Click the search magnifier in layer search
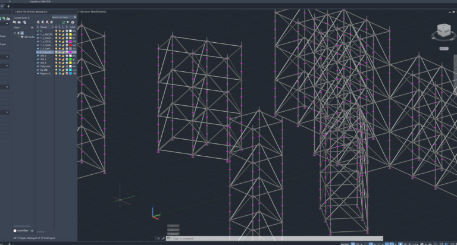Screen dimensions: 457x245 tap(74, 17)
